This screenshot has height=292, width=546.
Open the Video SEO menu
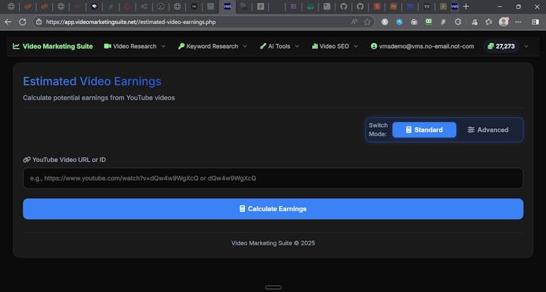point(335,47)
